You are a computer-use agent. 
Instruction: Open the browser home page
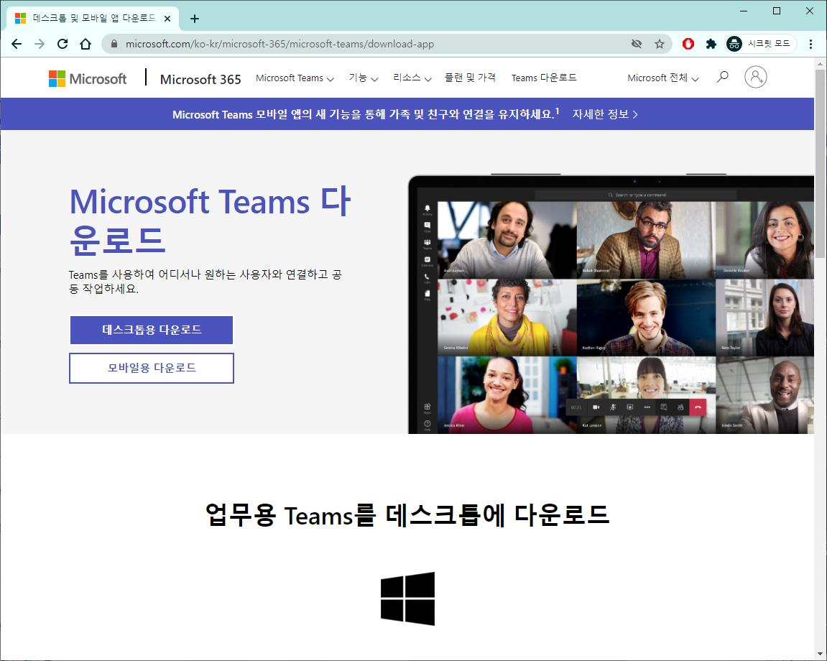click(x=86, y=44)
